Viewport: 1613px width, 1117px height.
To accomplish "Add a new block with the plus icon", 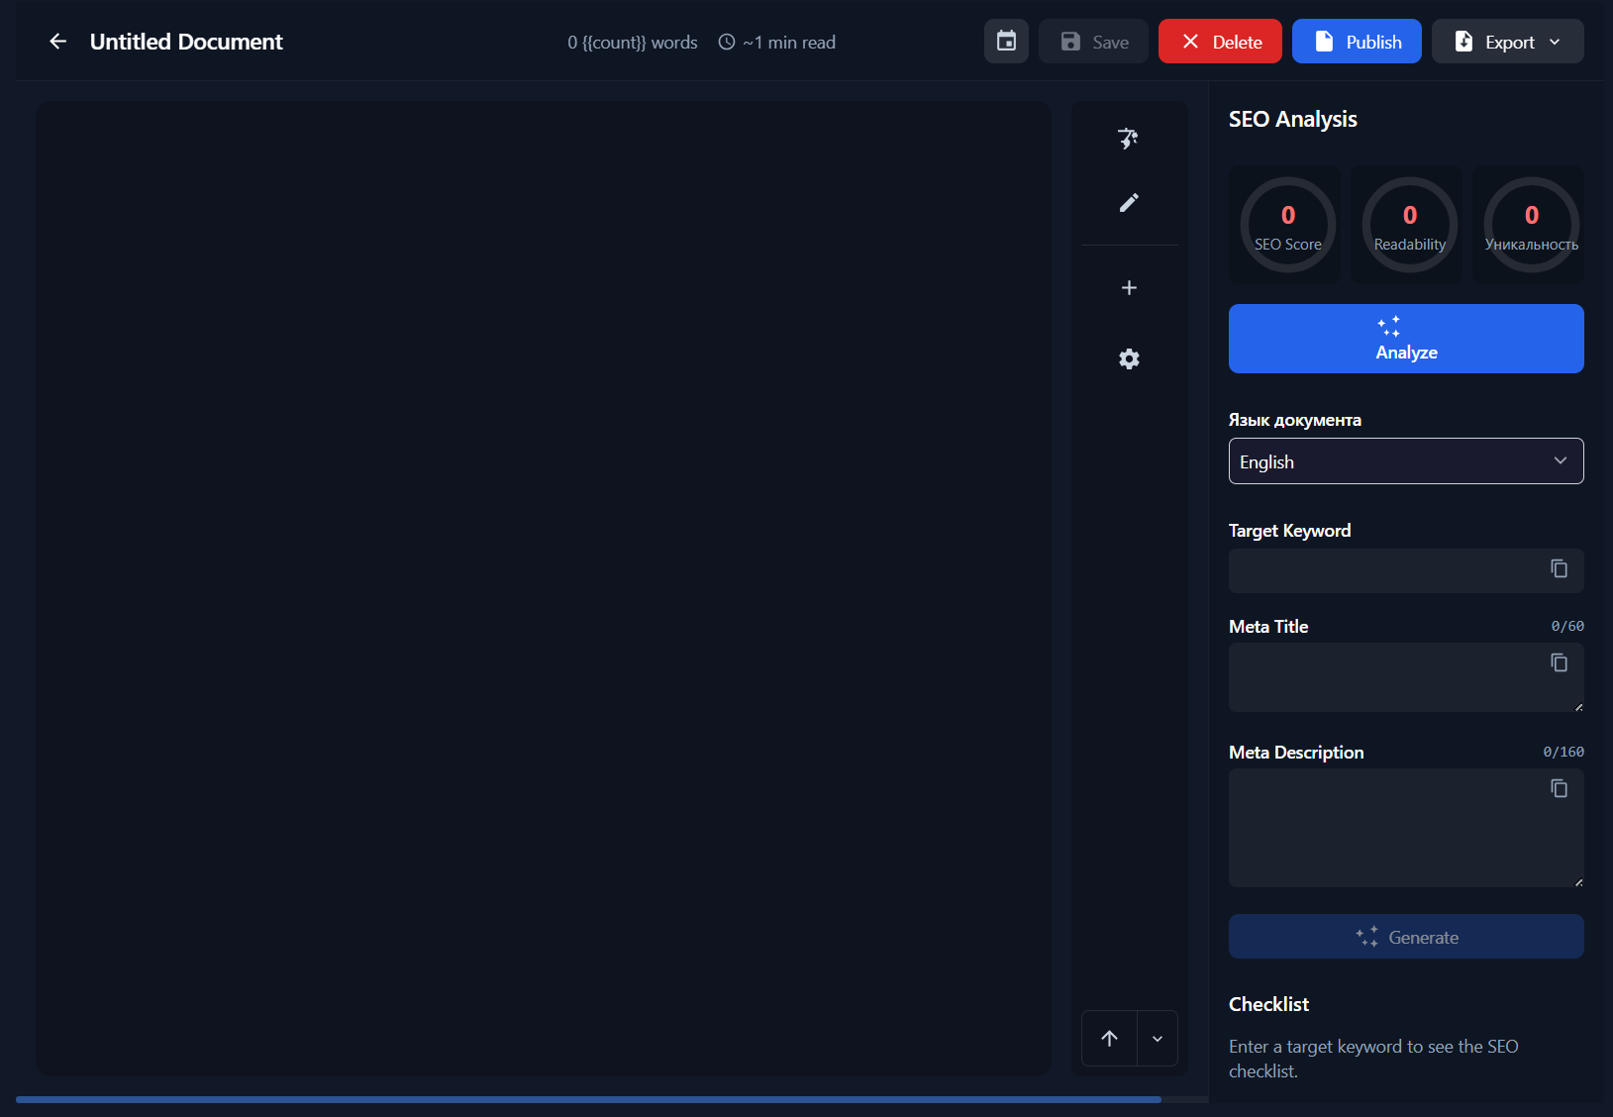I will pos(1129,287).
